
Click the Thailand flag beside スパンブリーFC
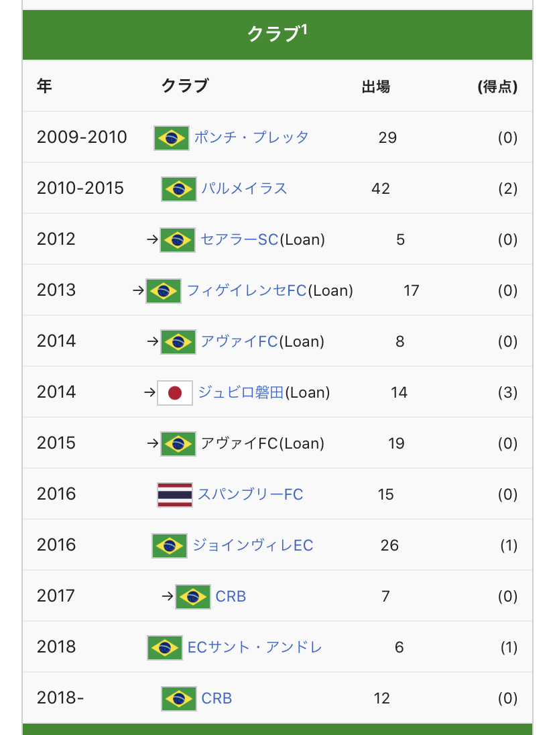tap(175, 495)
